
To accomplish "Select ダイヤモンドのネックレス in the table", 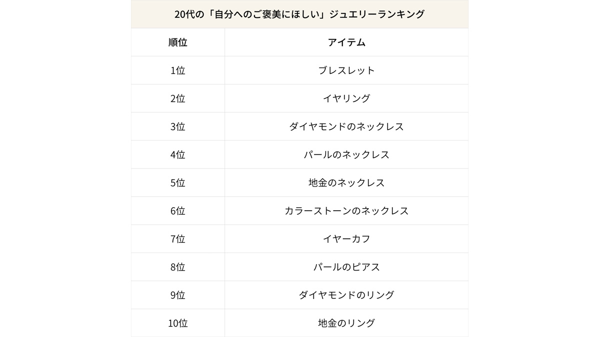I will click(x=346, y=127).
